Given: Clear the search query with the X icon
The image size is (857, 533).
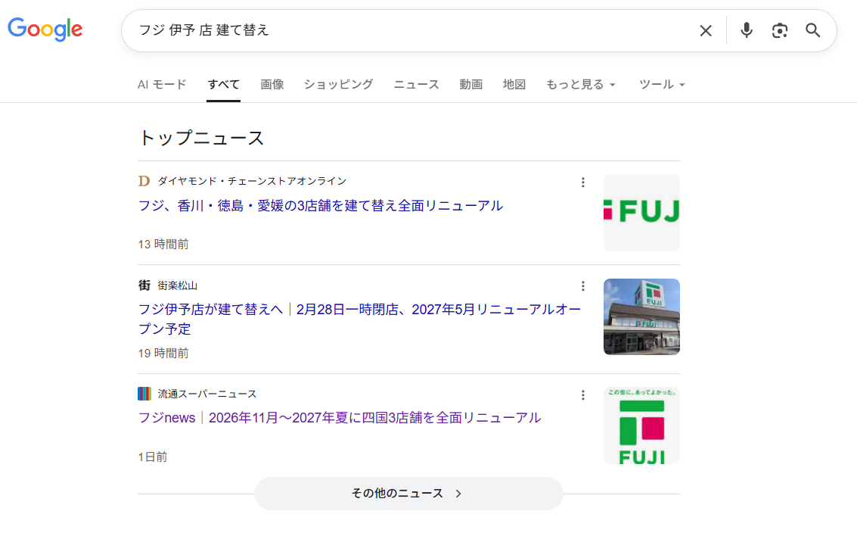Looking at the screenshot, I should click(705, 30).
